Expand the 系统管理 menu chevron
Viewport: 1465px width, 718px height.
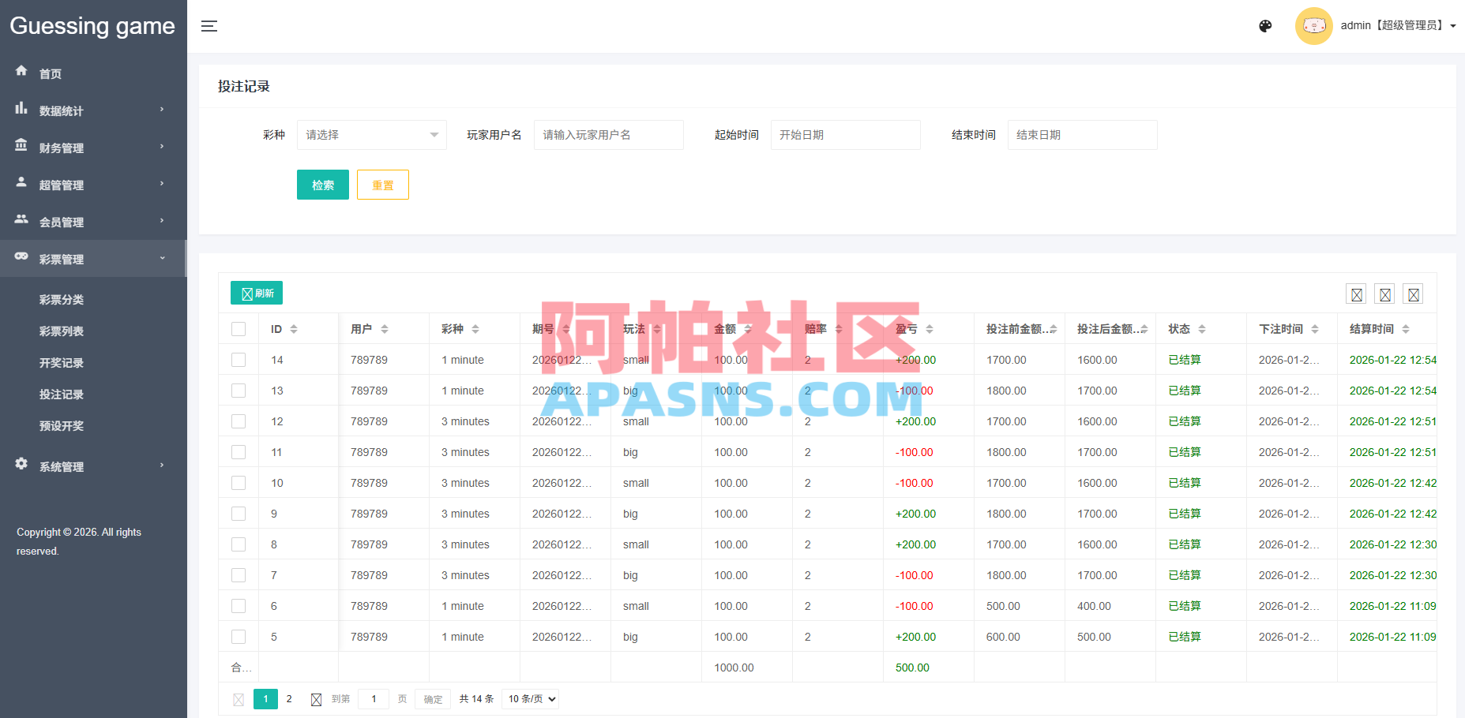[162, 466]
